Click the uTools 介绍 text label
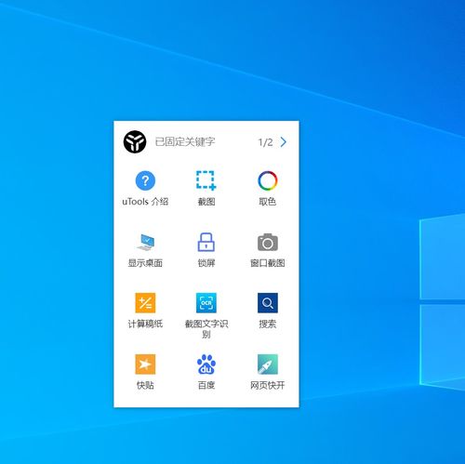 (x=145, y=202)
